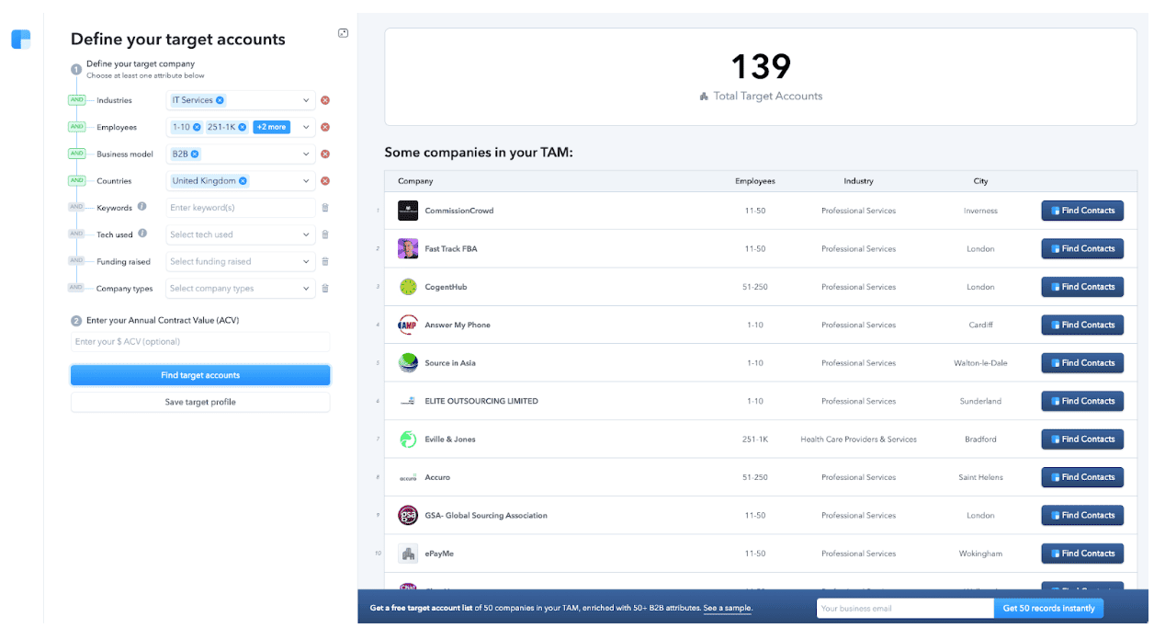The width and height of the screenshot is (1154, 628).
Task: Click the info icon next to Keywords
Action: [143, 206]
